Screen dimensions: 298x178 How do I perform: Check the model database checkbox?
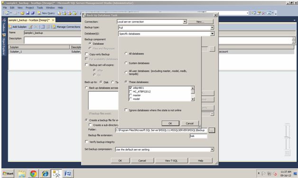130,99
